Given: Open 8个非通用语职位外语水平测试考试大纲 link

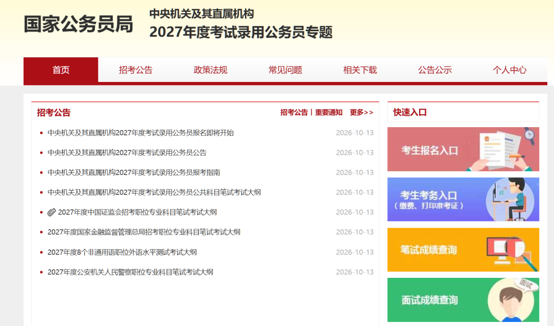Looking at the screenshot, I should (x=122, y=252).
